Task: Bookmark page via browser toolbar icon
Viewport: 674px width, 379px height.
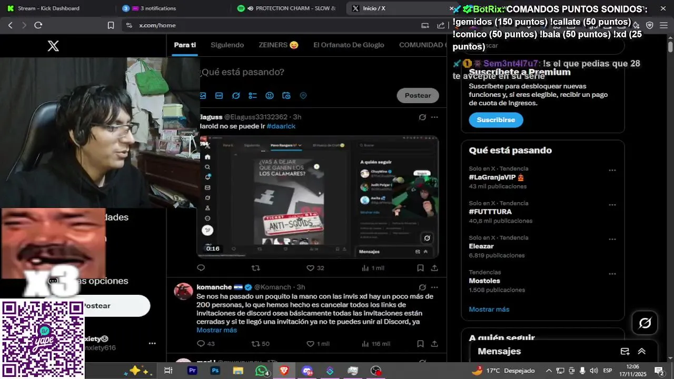Action: (111, 25)
